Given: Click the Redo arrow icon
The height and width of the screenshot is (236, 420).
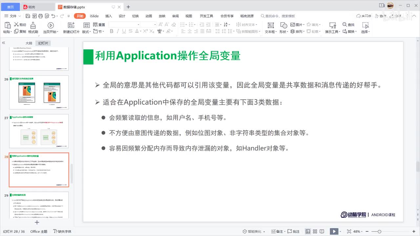Looking at the screenshot, I should click(62, 16).
